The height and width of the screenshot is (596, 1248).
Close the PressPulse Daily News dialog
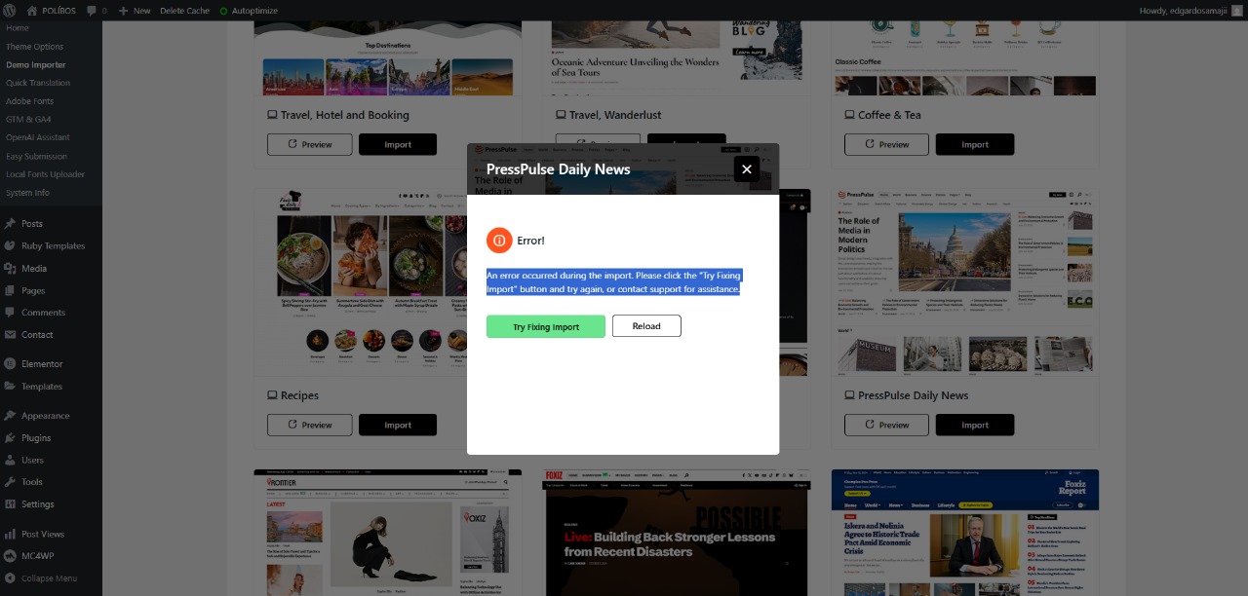pos(747,169)
